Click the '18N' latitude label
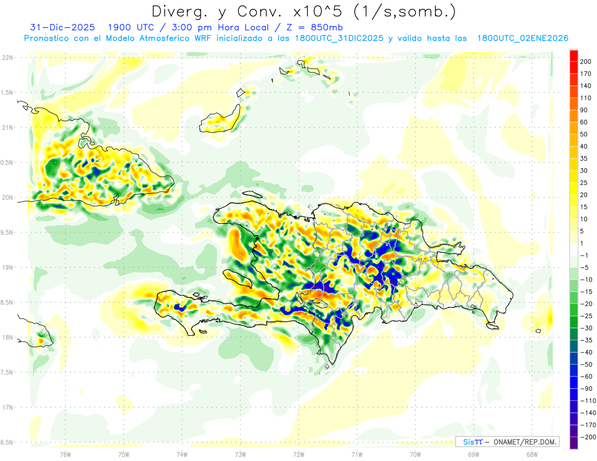This screenshot has height=461, width=597. point(7,337)
